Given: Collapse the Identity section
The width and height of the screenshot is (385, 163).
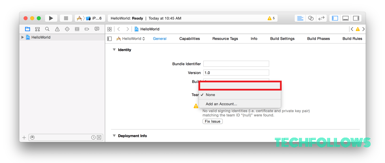Looking at the screenshot, I should 114,50.
